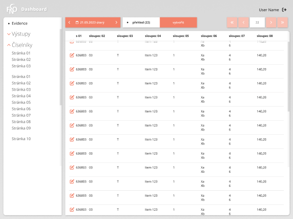The height and width of the screenshot is (219, 293).
Task: Collapse the Číselníky section
Action: point(20,45)
